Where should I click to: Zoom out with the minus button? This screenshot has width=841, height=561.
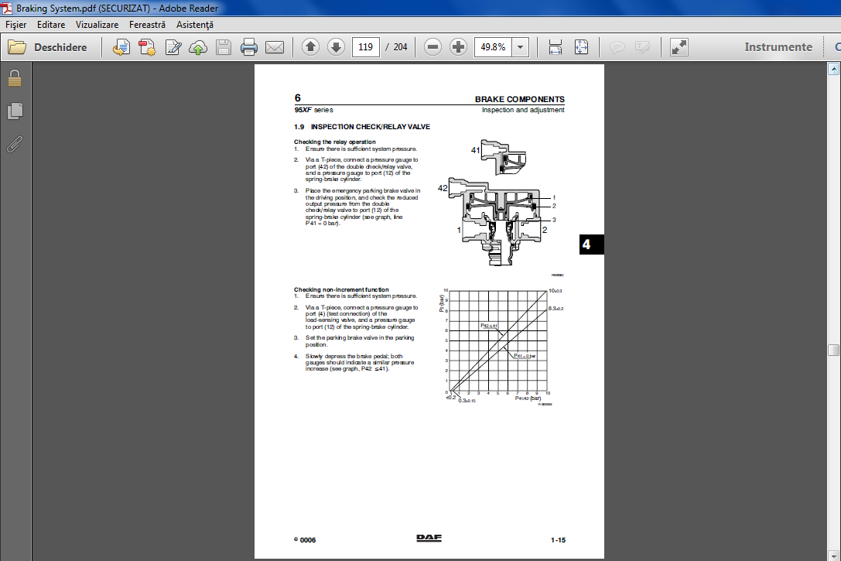[x=432, y=47]
